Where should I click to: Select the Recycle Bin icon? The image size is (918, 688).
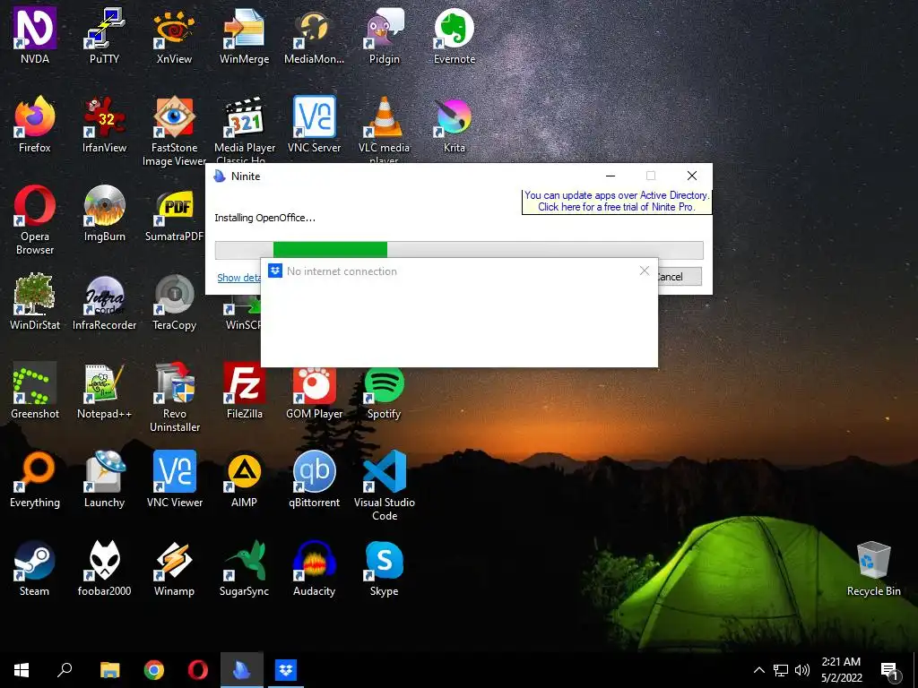coord(873,567)
